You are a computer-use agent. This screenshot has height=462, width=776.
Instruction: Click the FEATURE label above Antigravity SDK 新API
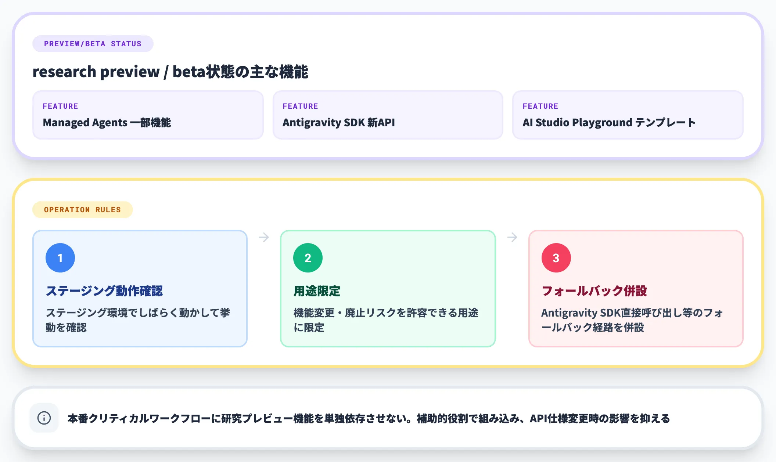pos(300,106)
